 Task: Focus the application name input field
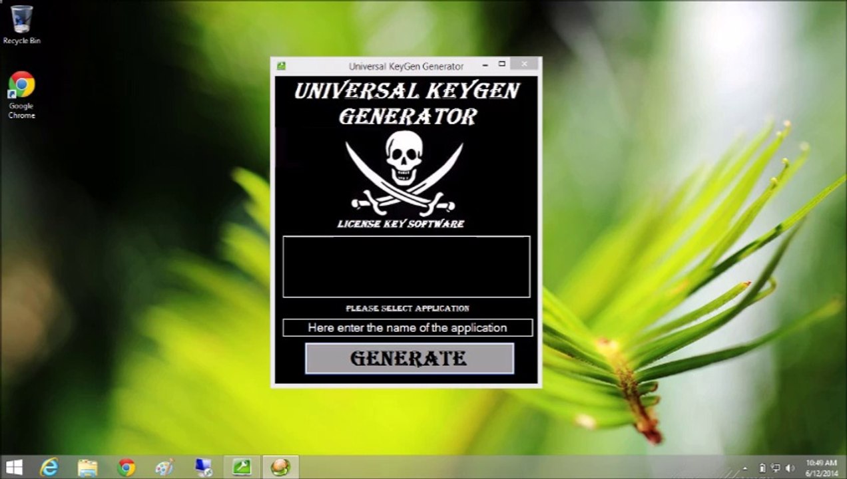(x=408, y=327)
